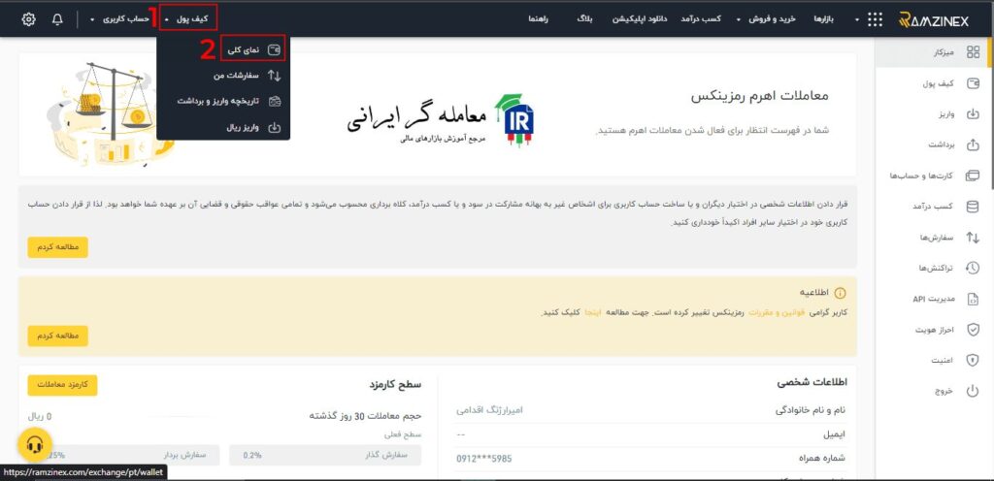
Task: Click the احراز هویت shield check icon
Action: (x=973, y=330)
